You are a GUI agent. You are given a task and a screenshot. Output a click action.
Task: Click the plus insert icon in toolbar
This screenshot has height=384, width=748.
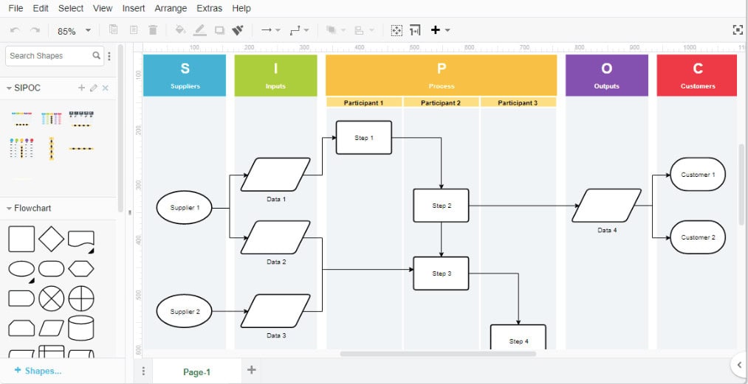pos(435,30)
